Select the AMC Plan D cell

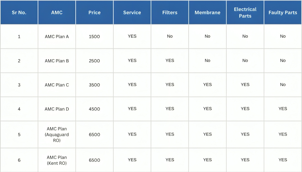[57, 109]
